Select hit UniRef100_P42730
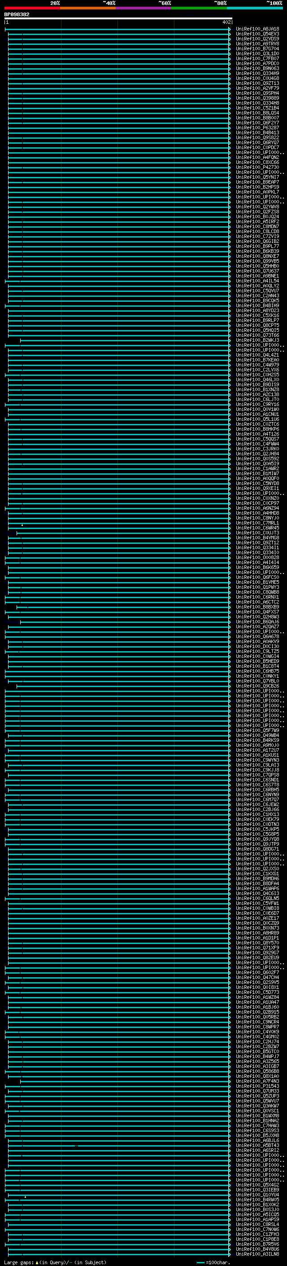This screenshot has height=1266, width=287. pos(257,167)
